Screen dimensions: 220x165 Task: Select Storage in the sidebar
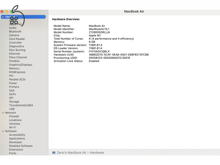coord(14,102)
